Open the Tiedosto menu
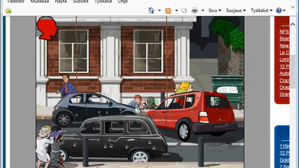299x168 pixels. pos(15,1)
